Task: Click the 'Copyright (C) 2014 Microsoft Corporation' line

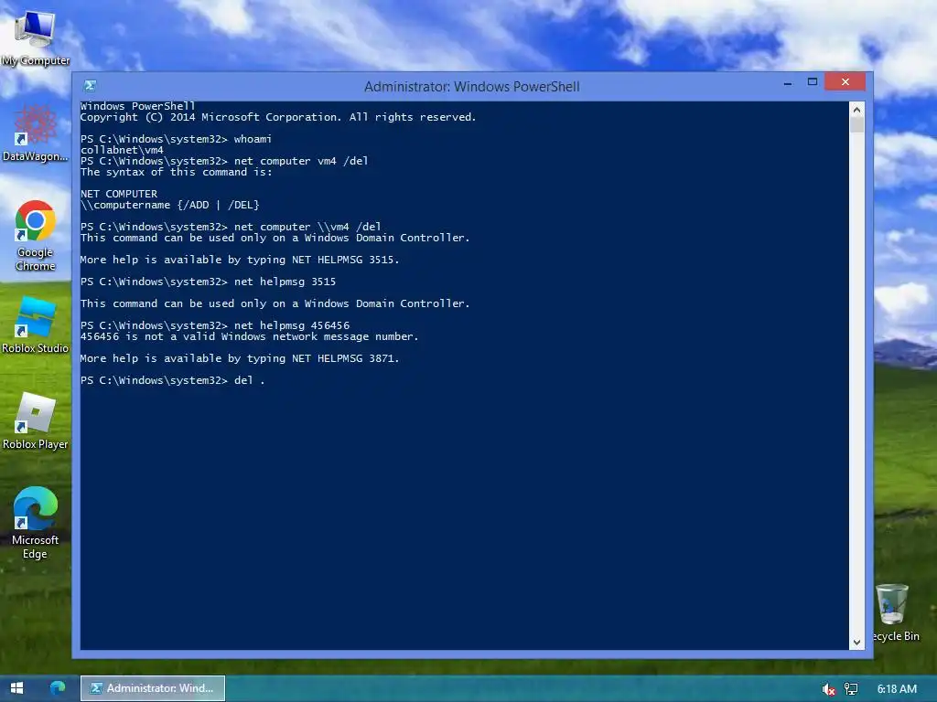Action: (278, 117)
